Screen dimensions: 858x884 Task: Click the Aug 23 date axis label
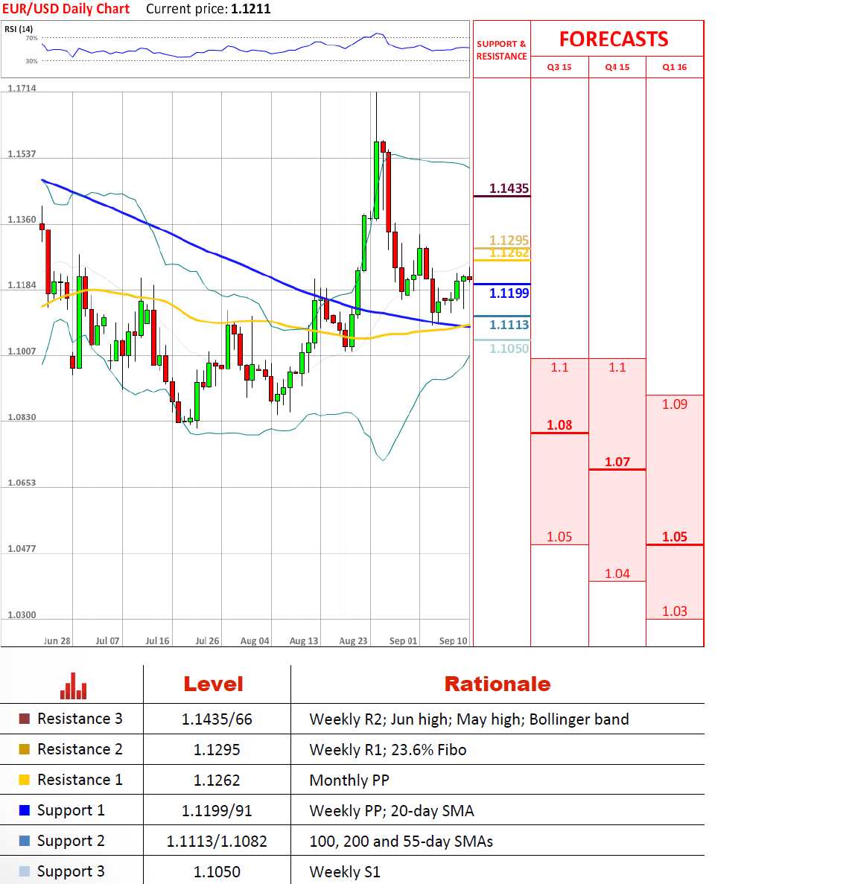(354, 641)
